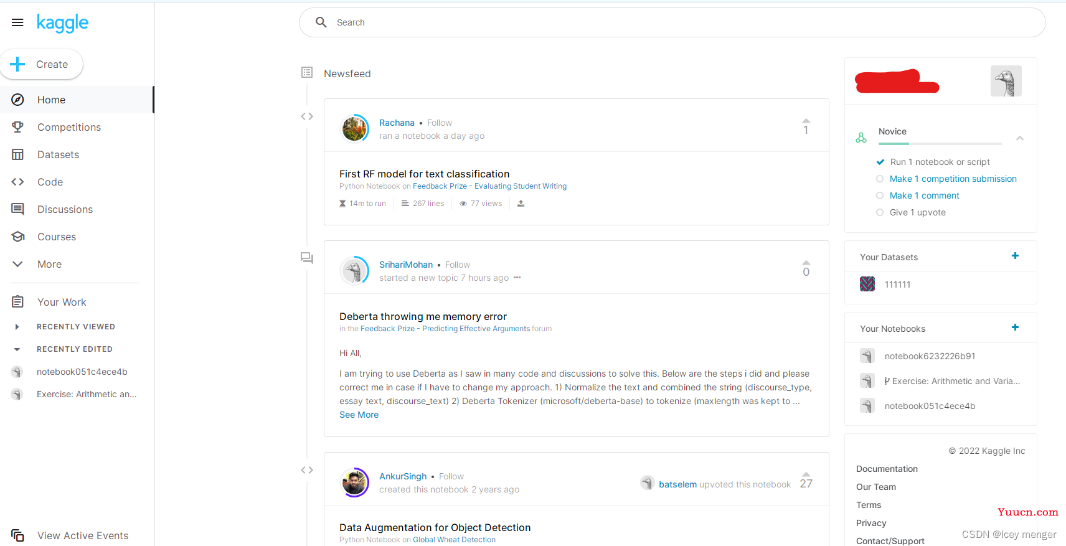Go to the Discussions menu item
The image size is (1066, 546).
tap(76, 209)
